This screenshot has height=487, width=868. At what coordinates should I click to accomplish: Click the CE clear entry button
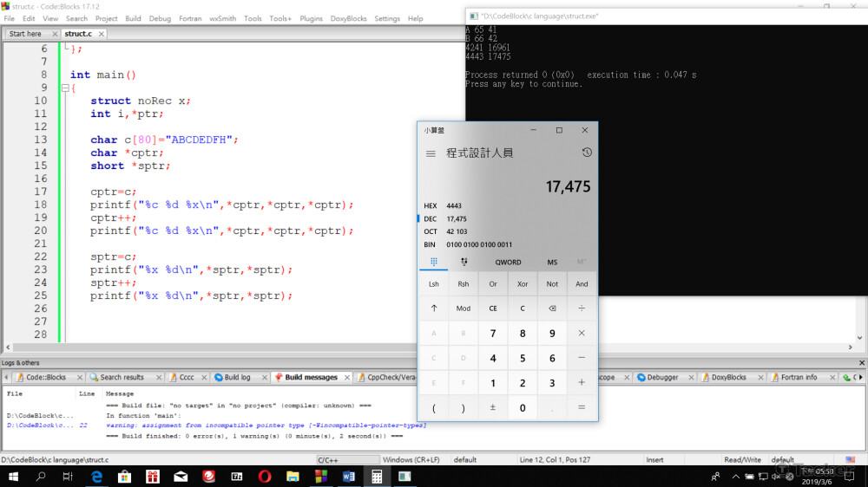point(493,308)
